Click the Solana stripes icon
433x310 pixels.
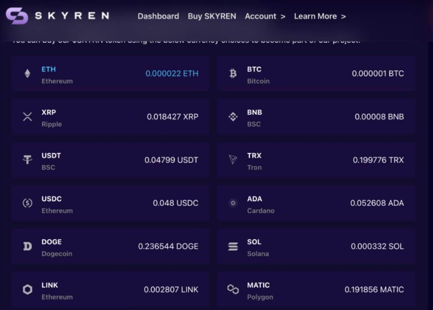tap(233, 246)
